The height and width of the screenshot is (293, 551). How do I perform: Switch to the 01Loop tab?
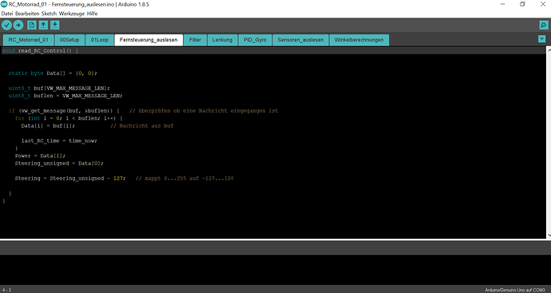click(x=100, y=40)
